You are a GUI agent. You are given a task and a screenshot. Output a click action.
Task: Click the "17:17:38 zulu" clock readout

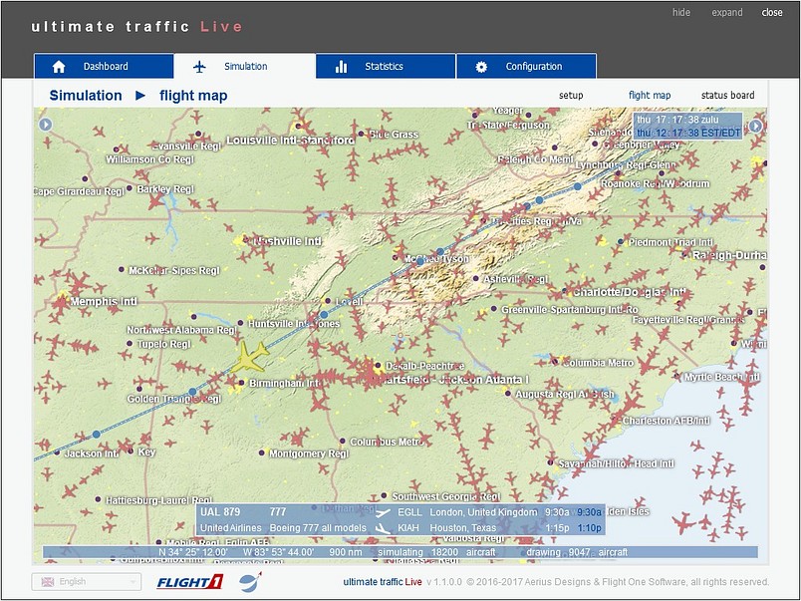(x=687, y=120)
